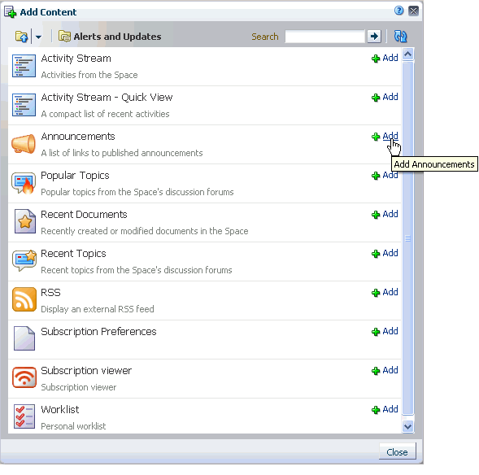Image resolution: width=479 pixels, height=475 pixels.
Task: Click the scrollbar down arrow
Action: tap(407, 426)
